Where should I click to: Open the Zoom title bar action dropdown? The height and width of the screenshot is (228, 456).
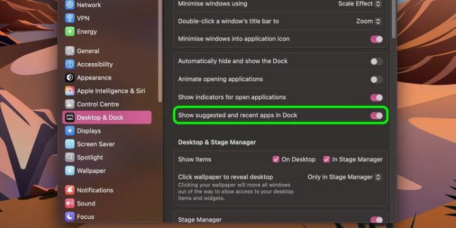(369, 21)
